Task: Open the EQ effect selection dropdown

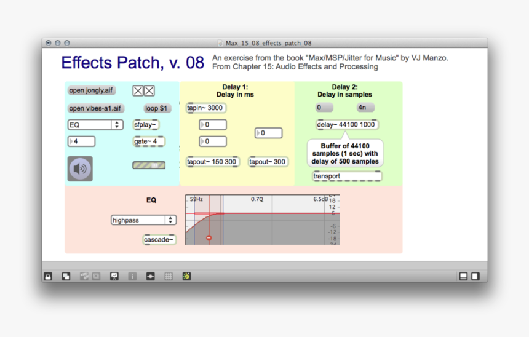Action: pos(95,125)
